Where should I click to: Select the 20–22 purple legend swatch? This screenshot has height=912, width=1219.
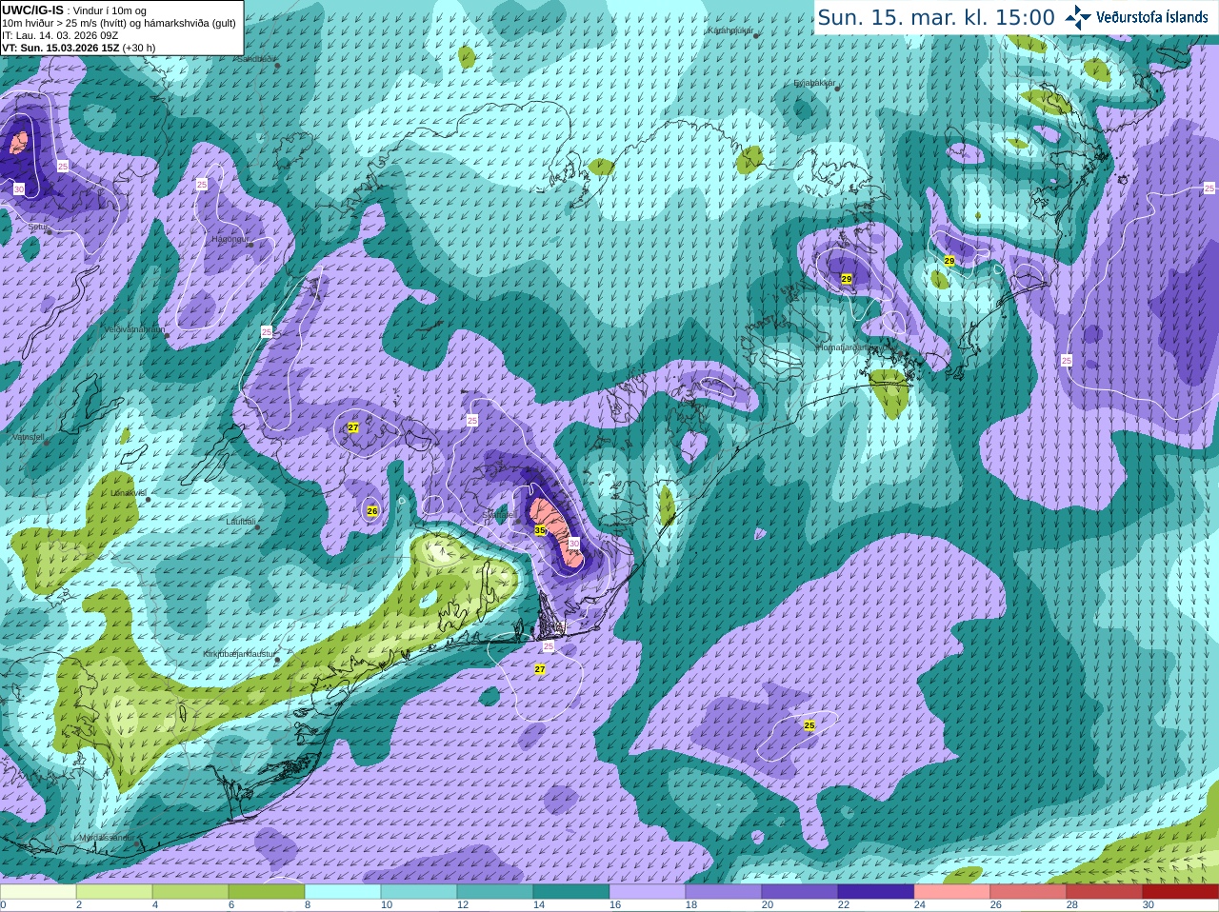click(800, 892)
